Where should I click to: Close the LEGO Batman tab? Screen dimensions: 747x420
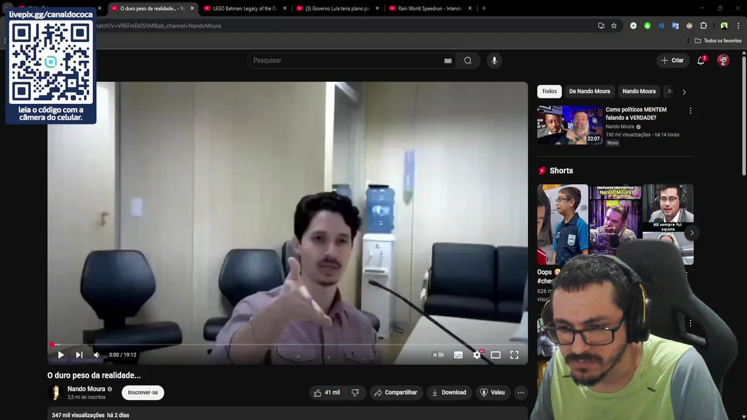pyautogui.click(x=285, y=9)
